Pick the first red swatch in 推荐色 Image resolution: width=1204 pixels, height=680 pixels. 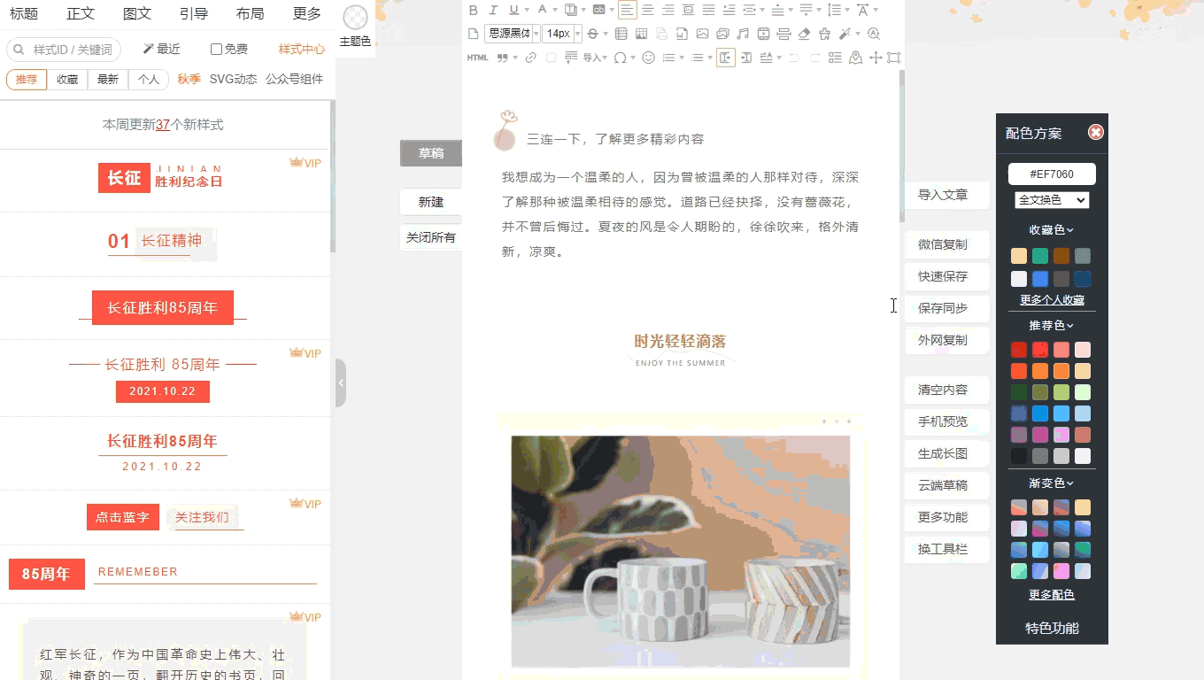[x=1019, y=350]
